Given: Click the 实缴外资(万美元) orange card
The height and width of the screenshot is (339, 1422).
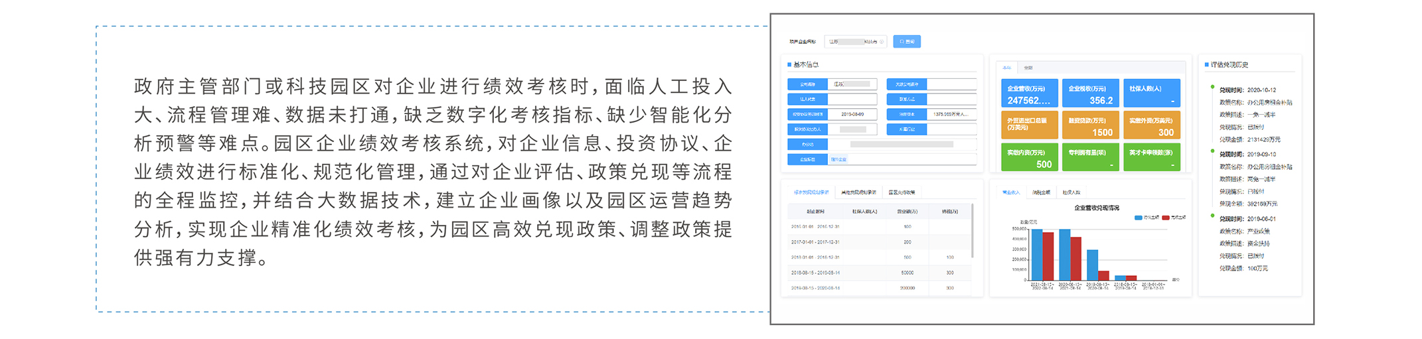Looking at the screenshot, I should 1151,126.
